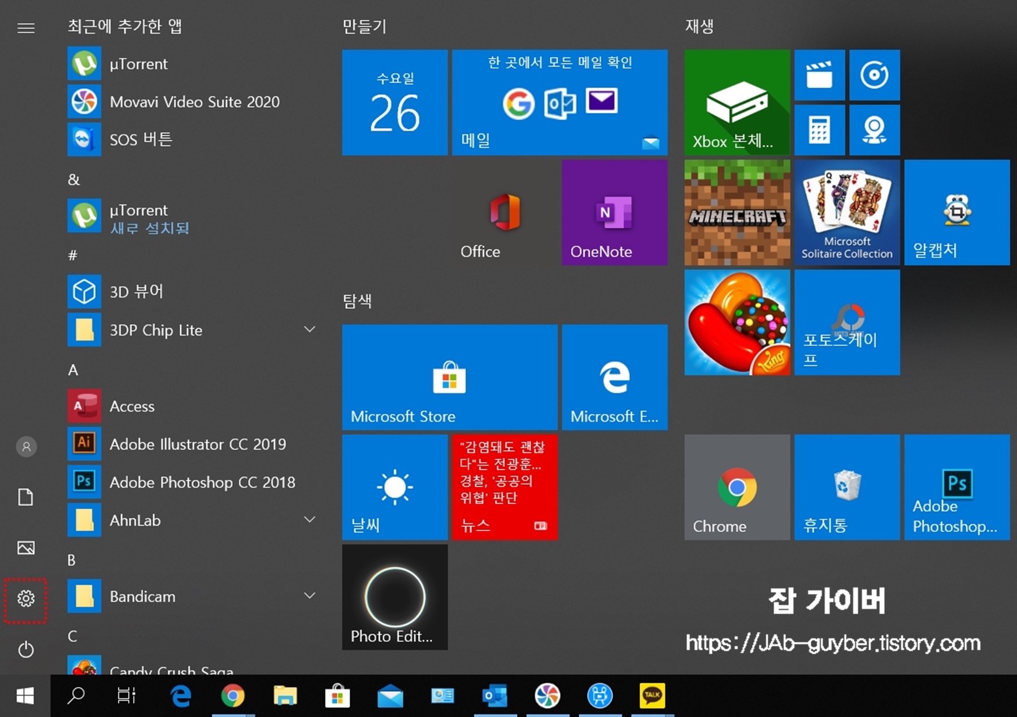Viewport: 1017px width, 717px height.
Task: Open Adobe Illustrator CC 2019
Action: (x=192, y=444)
